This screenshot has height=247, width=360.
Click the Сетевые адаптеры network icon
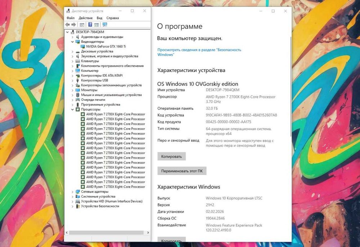tap(78, 192)
